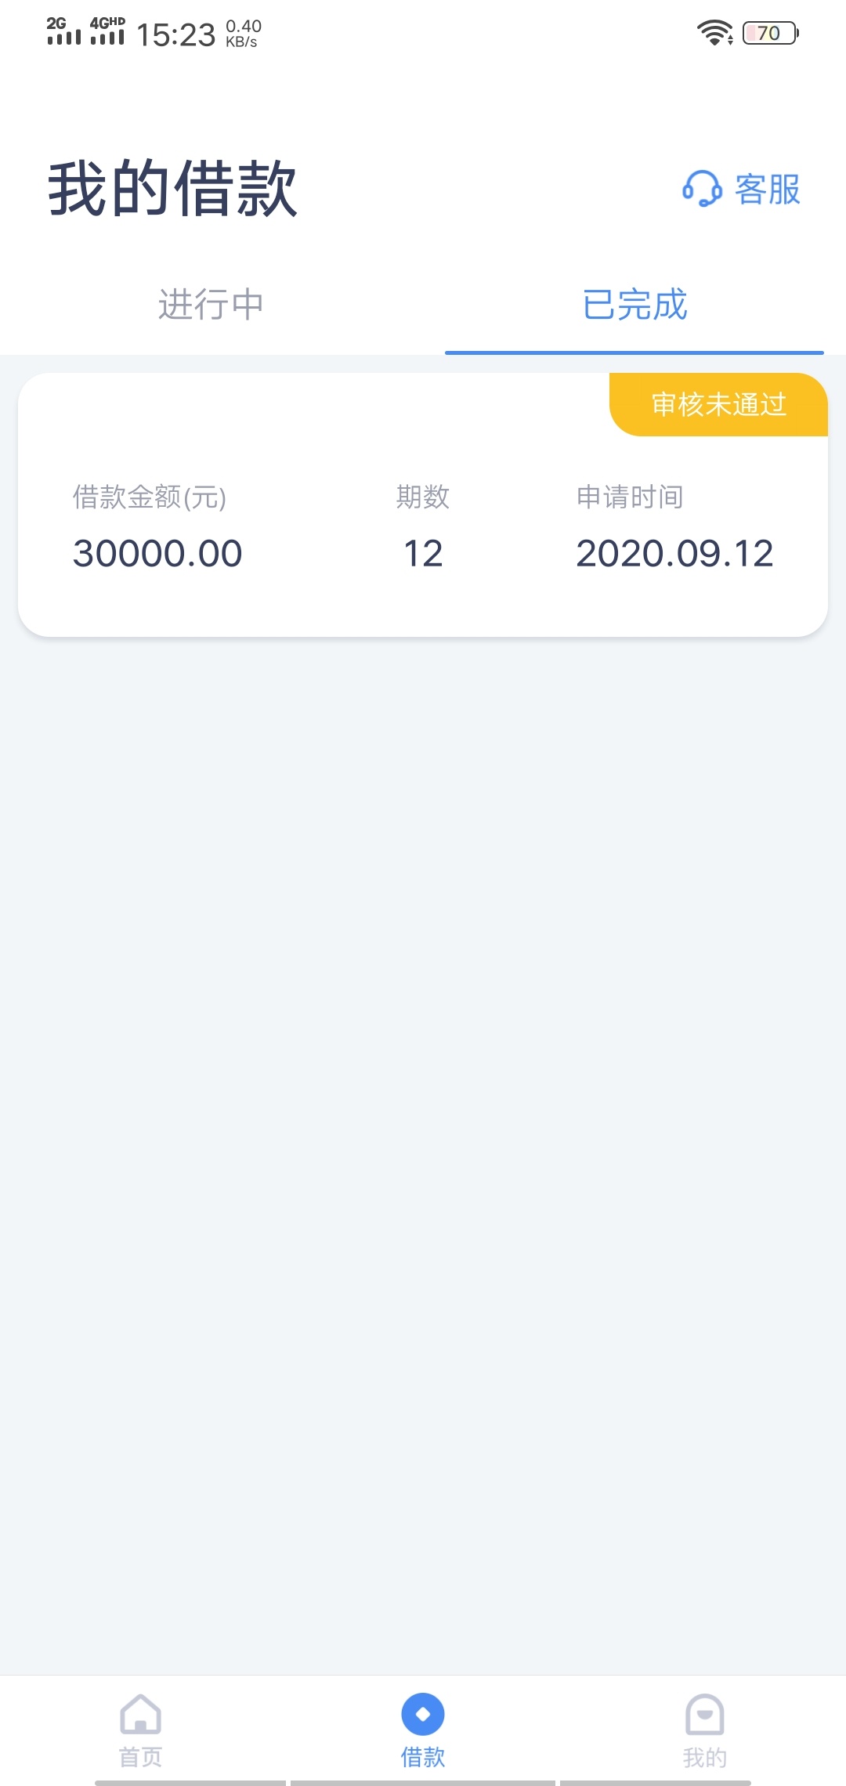Tap the battery indicator showing 70
Image resolution: width=846 pixels, height=1786 pixels.
tap(771, 33)
